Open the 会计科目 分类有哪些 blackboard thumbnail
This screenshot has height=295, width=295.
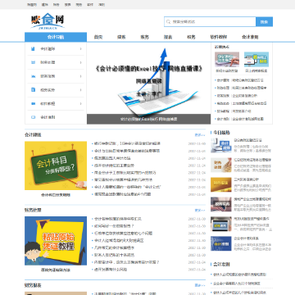pyautogui.click(x=56, y=166)
